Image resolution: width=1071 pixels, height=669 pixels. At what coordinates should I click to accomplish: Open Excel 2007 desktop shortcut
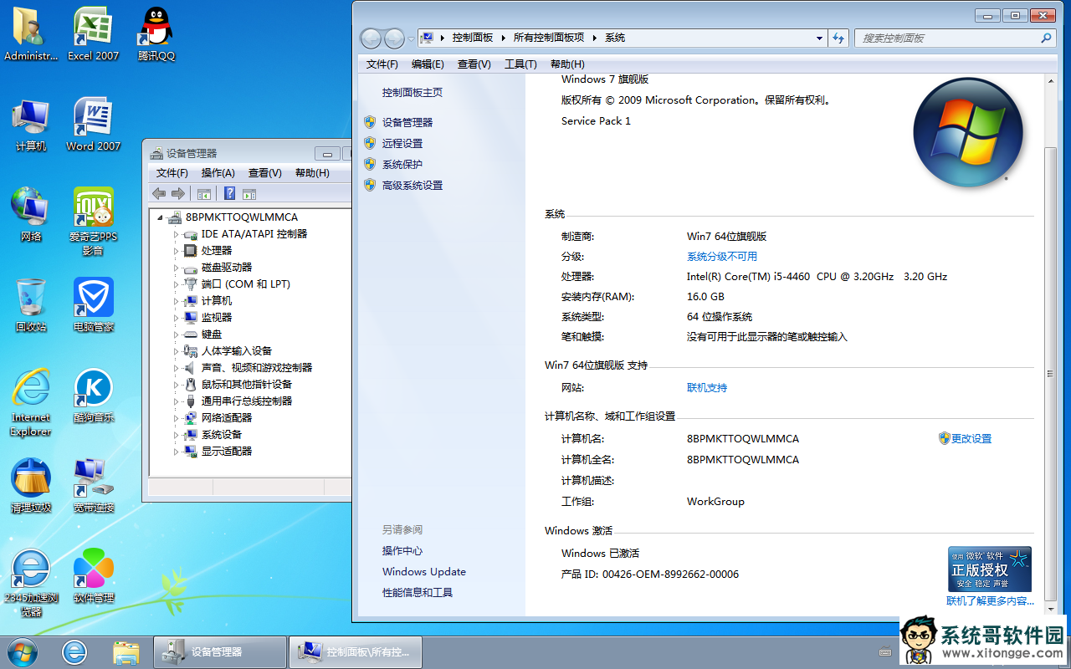93,33
